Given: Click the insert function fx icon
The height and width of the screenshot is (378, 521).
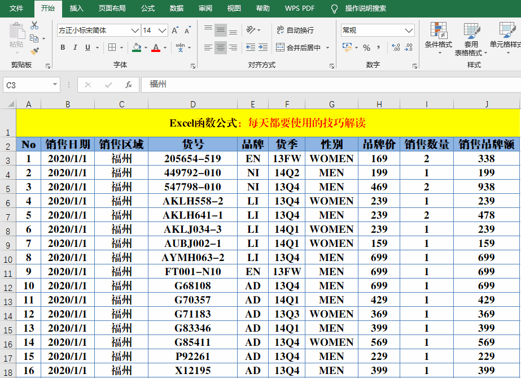Looking at the screenshot, I should 129,85.
